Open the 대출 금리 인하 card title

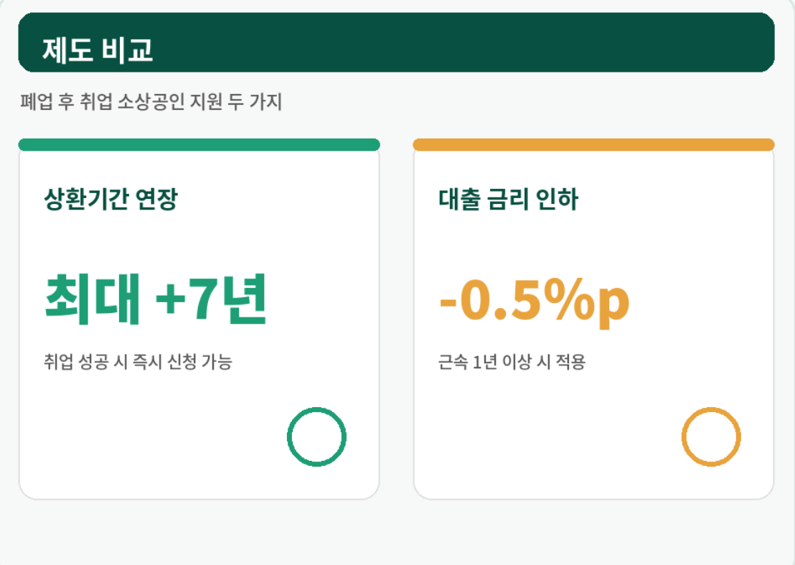[508, 199]
